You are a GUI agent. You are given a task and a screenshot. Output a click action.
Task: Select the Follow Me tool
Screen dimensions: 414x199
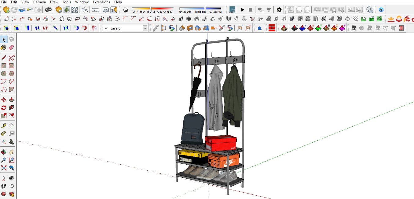point(12,108)
